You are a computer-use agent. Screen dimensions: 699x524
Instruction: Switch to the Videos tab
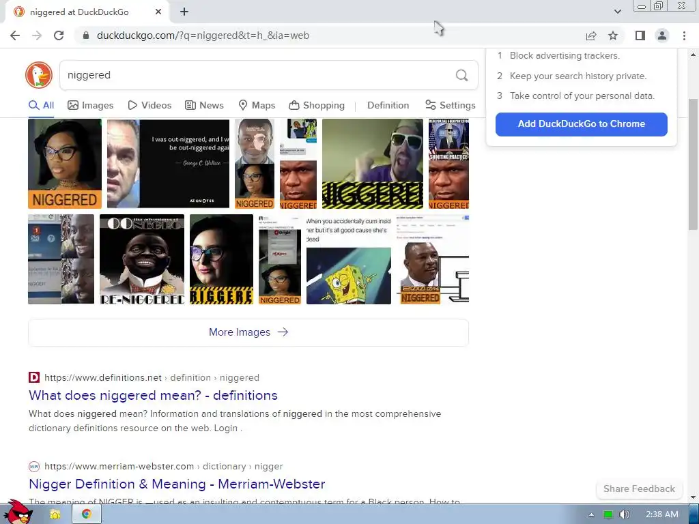149,106
